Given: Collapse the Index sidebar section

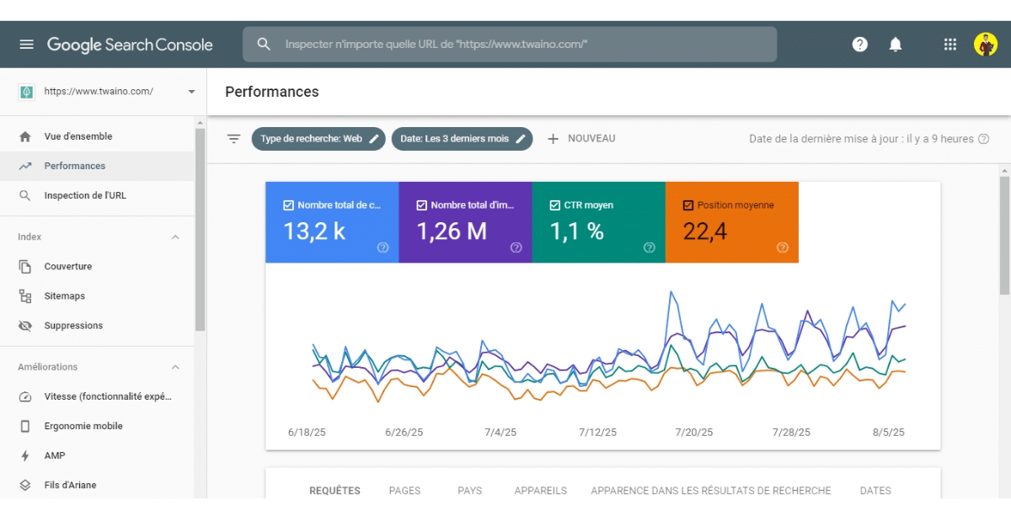Looking at the screenshot, I should coord(175,237).
